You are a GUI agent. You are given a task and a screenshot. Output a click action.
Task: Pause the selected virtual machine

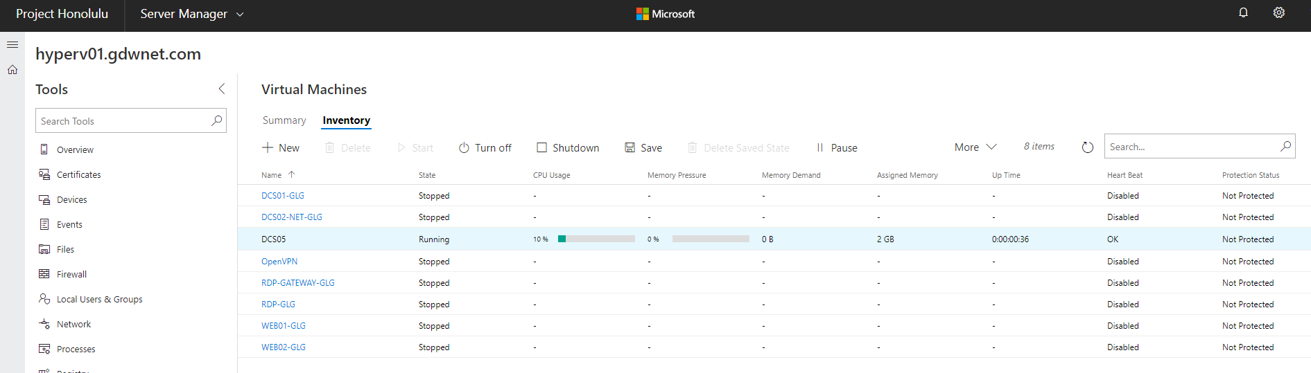pyautogui.click(x=837, y=147)
